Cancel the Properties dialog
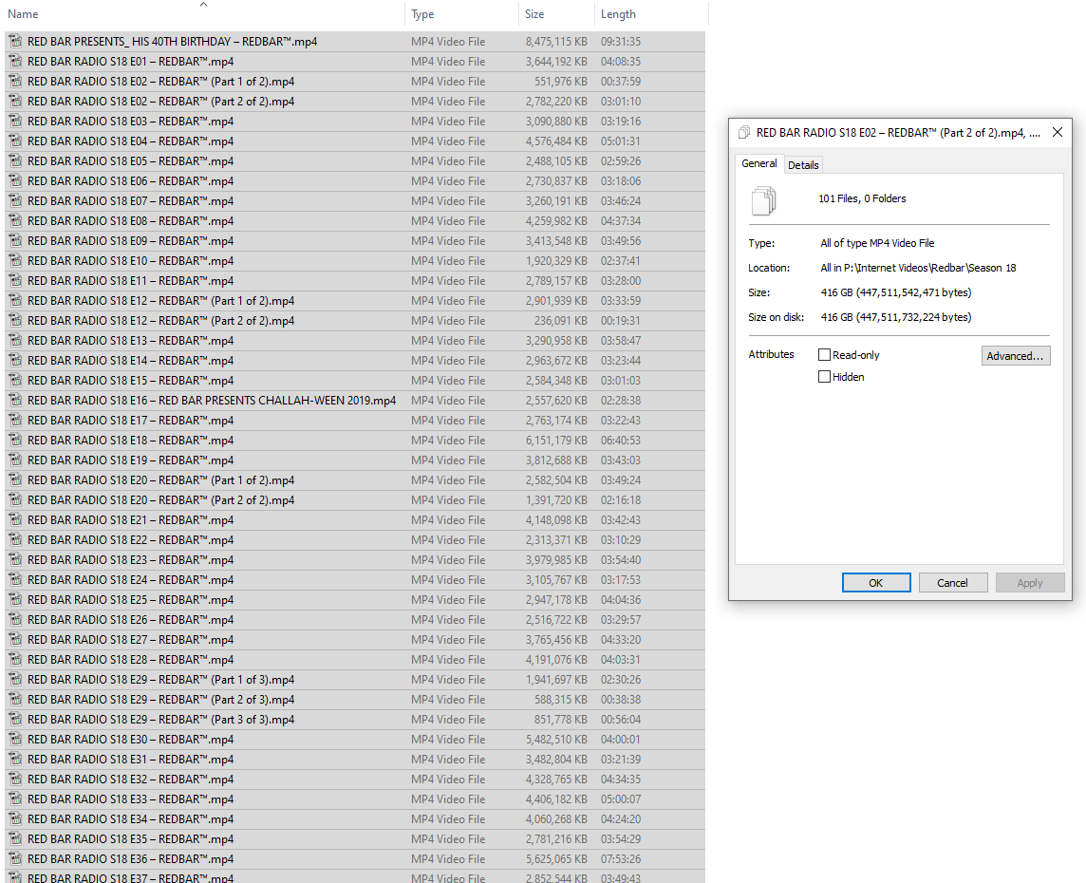Viewport: 1086px width, 883px height. click(x=952, y=582)
